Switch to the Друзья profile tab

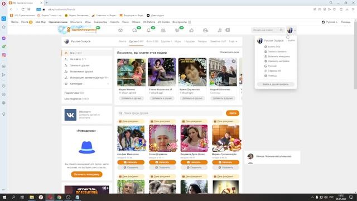coord(136,41)
